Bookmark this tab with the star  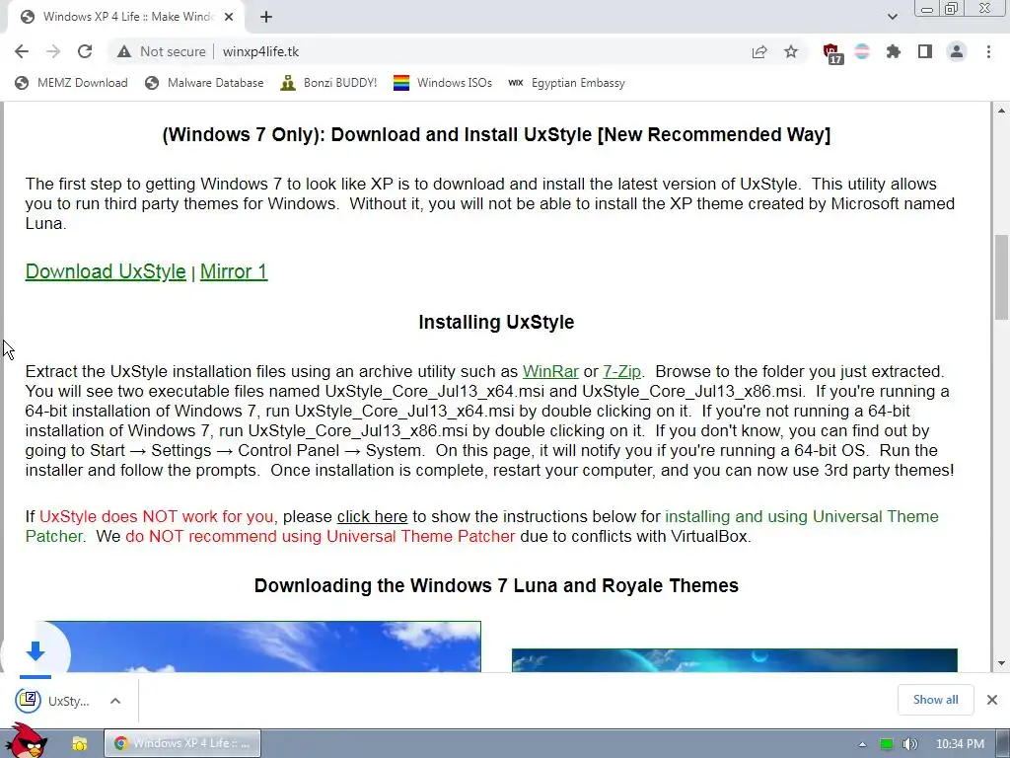coord(791,51)
